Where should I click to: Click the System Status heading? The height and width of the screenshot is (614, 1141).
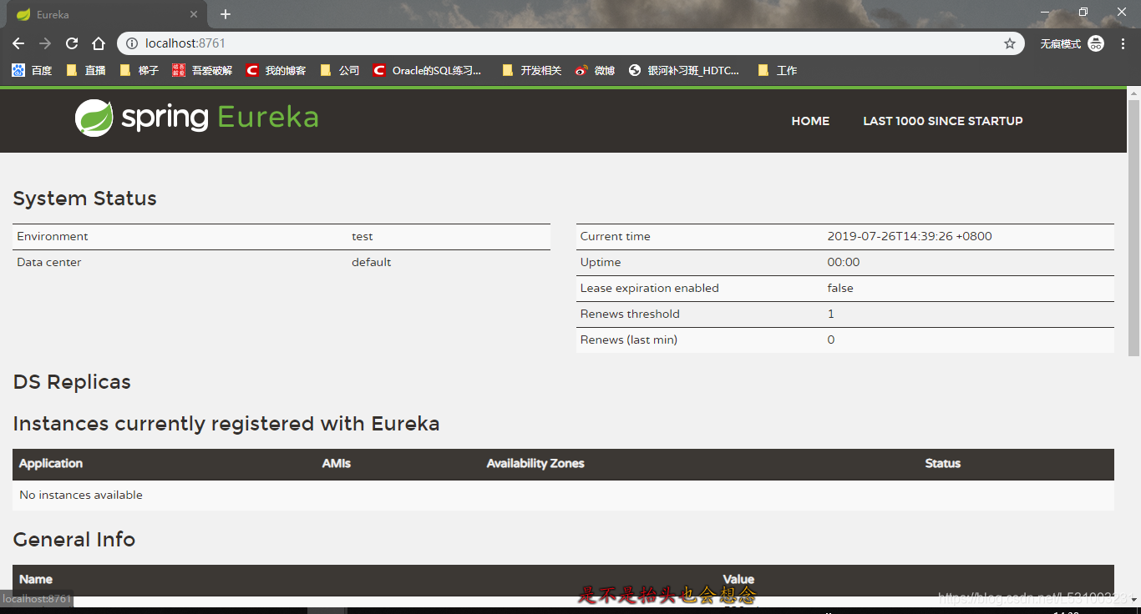[x=85, y=199]
